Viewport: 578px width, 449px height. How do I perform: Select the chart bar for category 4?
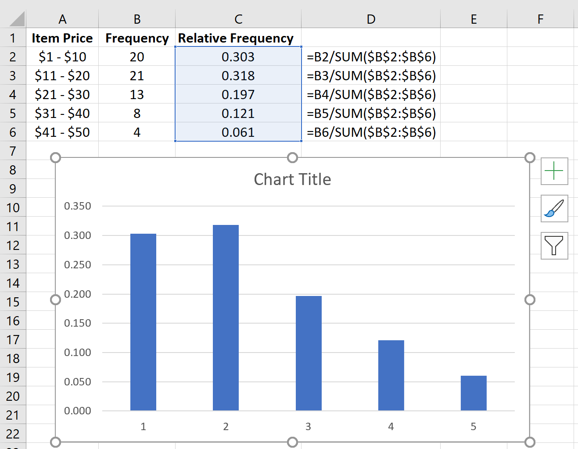point(391,375)
